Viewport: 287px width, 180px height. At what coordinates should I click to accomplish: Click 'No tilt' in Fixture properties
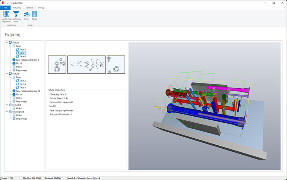(53, 106)
